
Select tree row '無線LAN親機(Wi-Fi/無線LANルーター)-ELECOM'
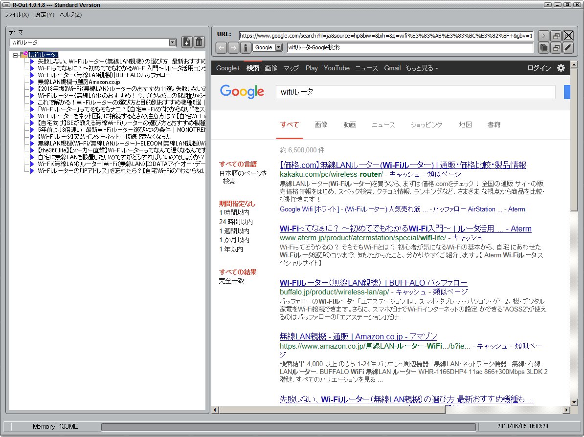coord(121,143)
